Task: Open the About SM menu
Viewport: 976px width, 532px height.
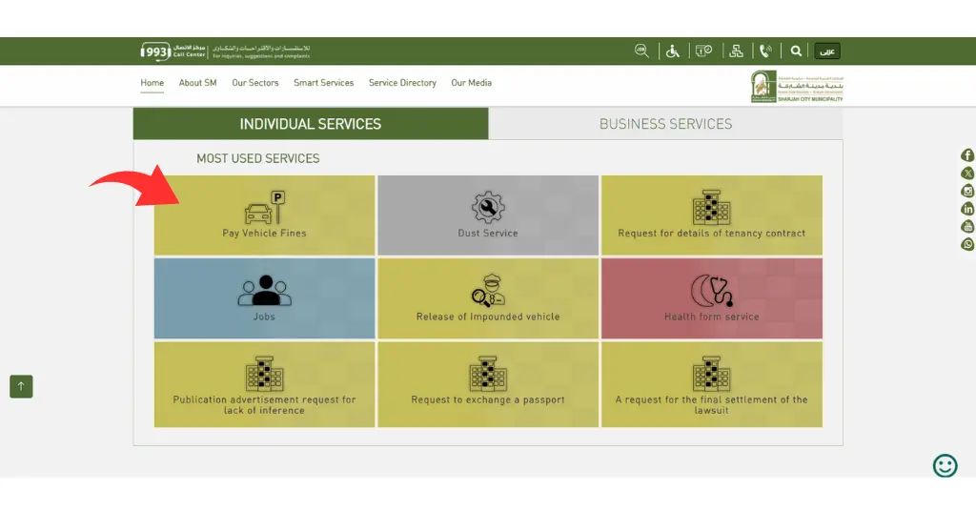Action: 198,83
